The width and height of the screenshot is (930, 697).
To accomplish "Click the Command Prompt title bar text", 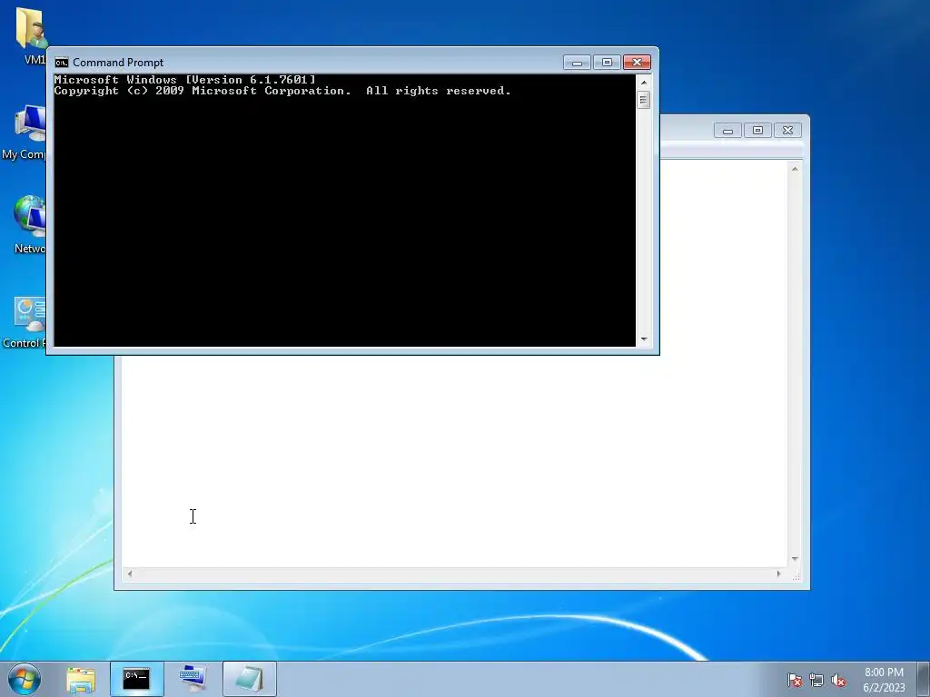I will 118,63.
